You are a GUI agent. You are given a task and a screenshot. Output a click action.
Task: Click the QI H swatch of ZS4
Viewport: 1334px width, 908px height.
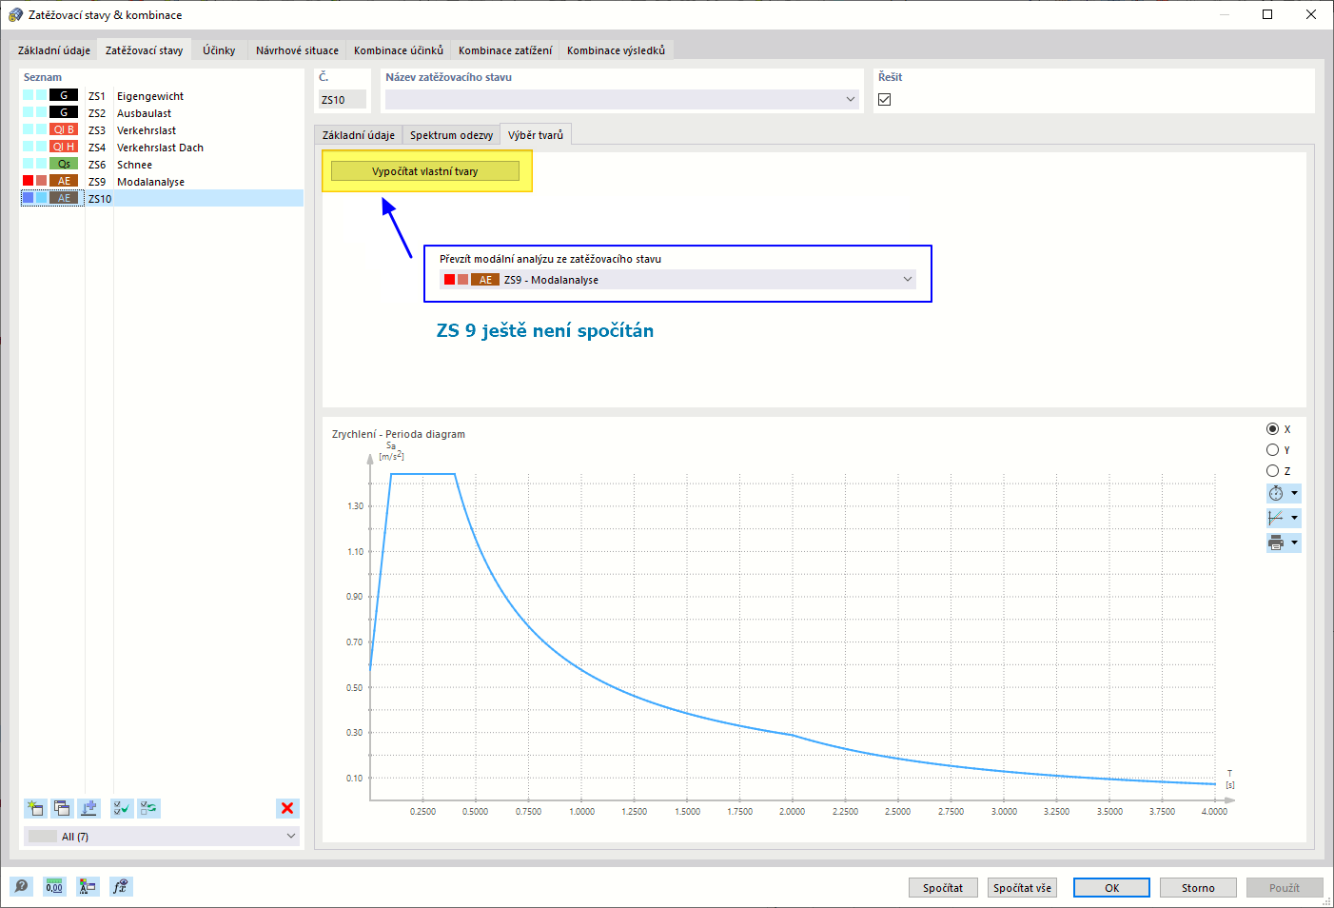tap(64, 147)
